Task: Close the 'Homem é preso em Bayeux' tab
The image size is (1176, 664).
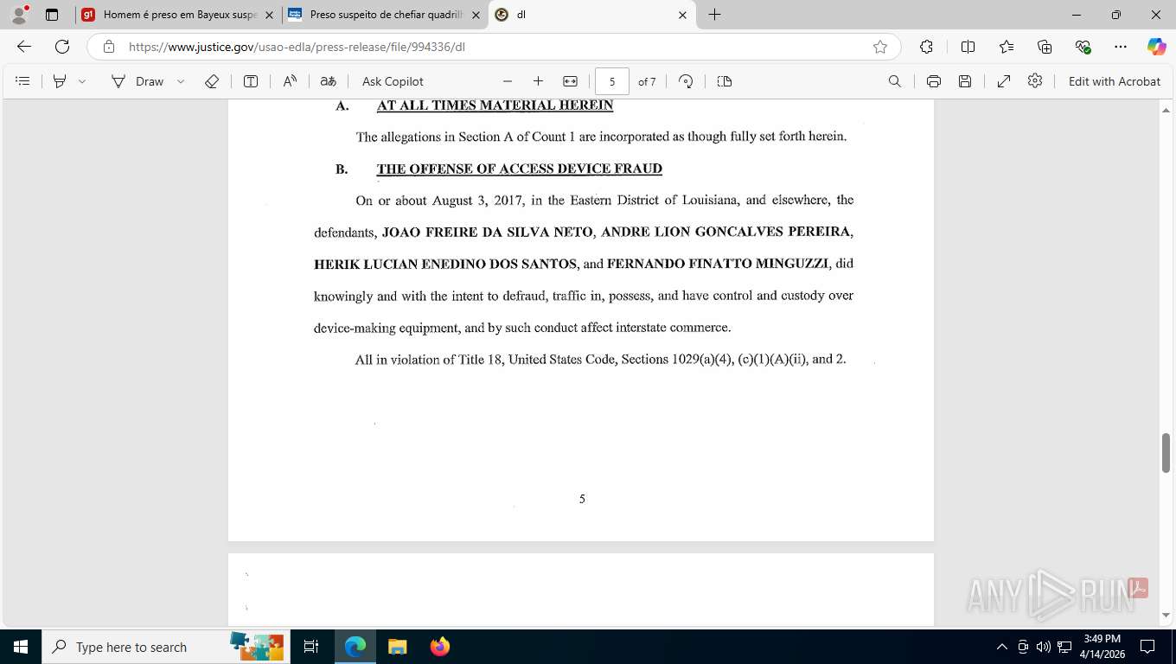Action: click(269, 15)
